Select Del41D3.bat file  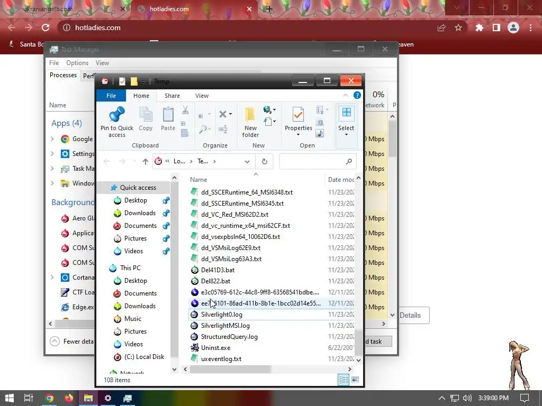click(x=218, y=270)
